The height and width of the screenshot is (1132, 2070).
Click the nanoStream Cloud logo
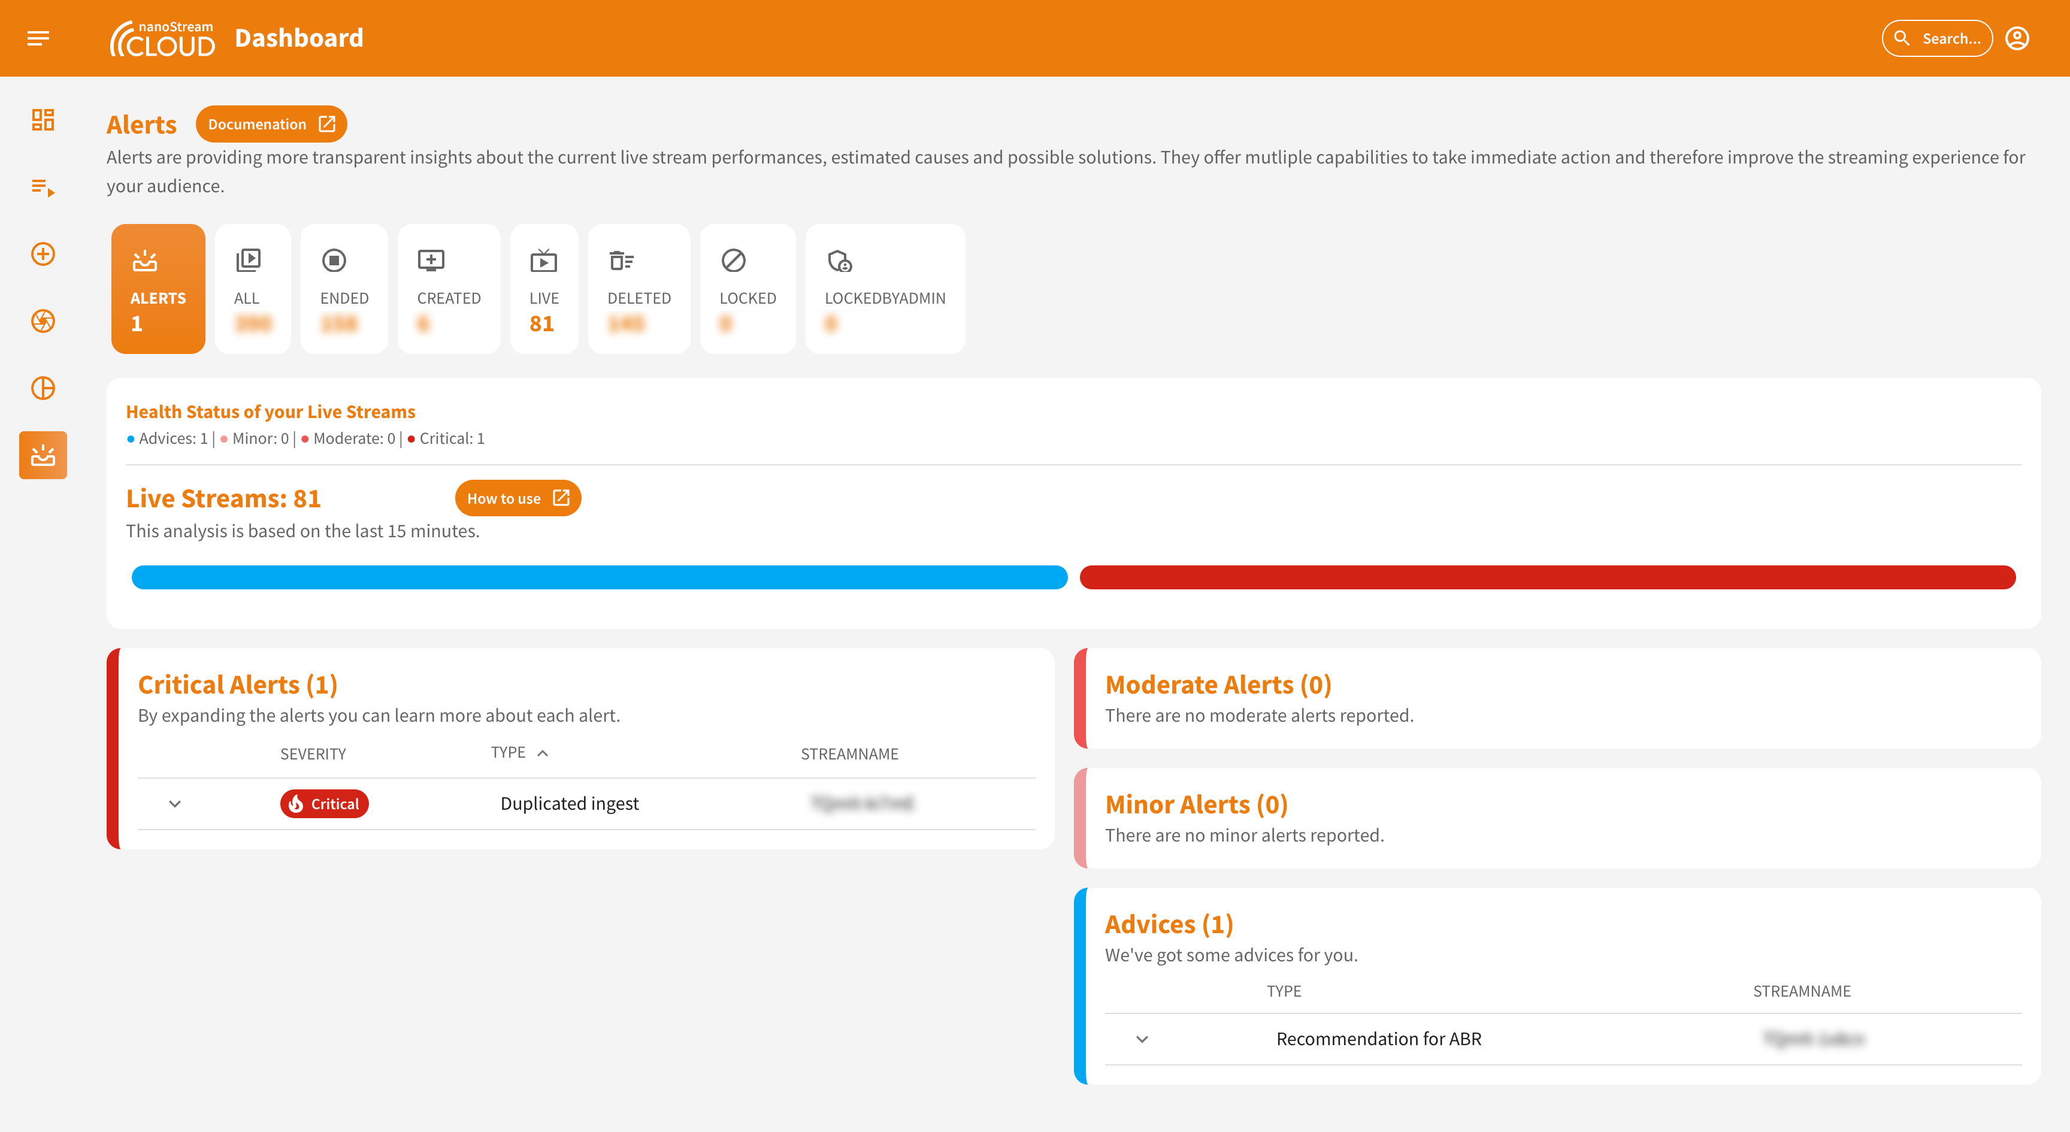coord(162,38)
